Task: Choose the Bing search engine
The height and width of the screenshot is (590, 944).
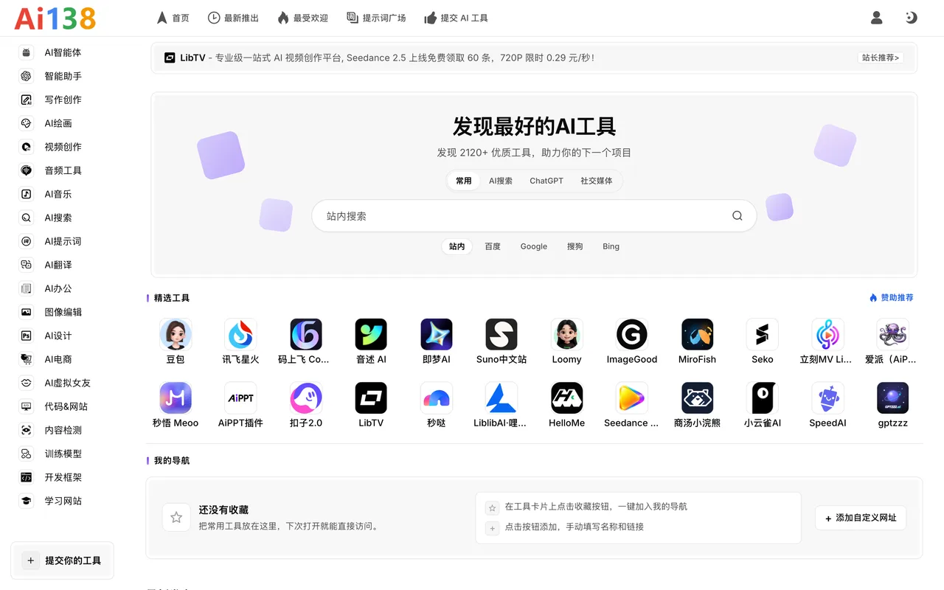Action: pyautogui.click(x=611, y=246)
